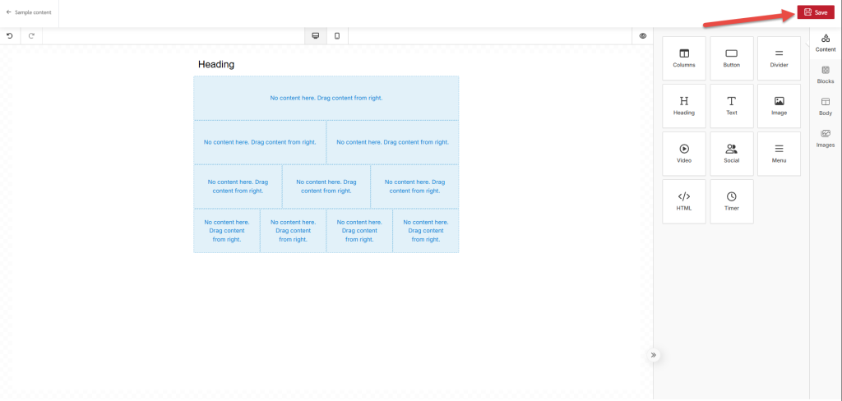Image resolution: width=842 pixels, height=401 pixels.
Task: Select the Image content block
Action: tap(779, 106)
